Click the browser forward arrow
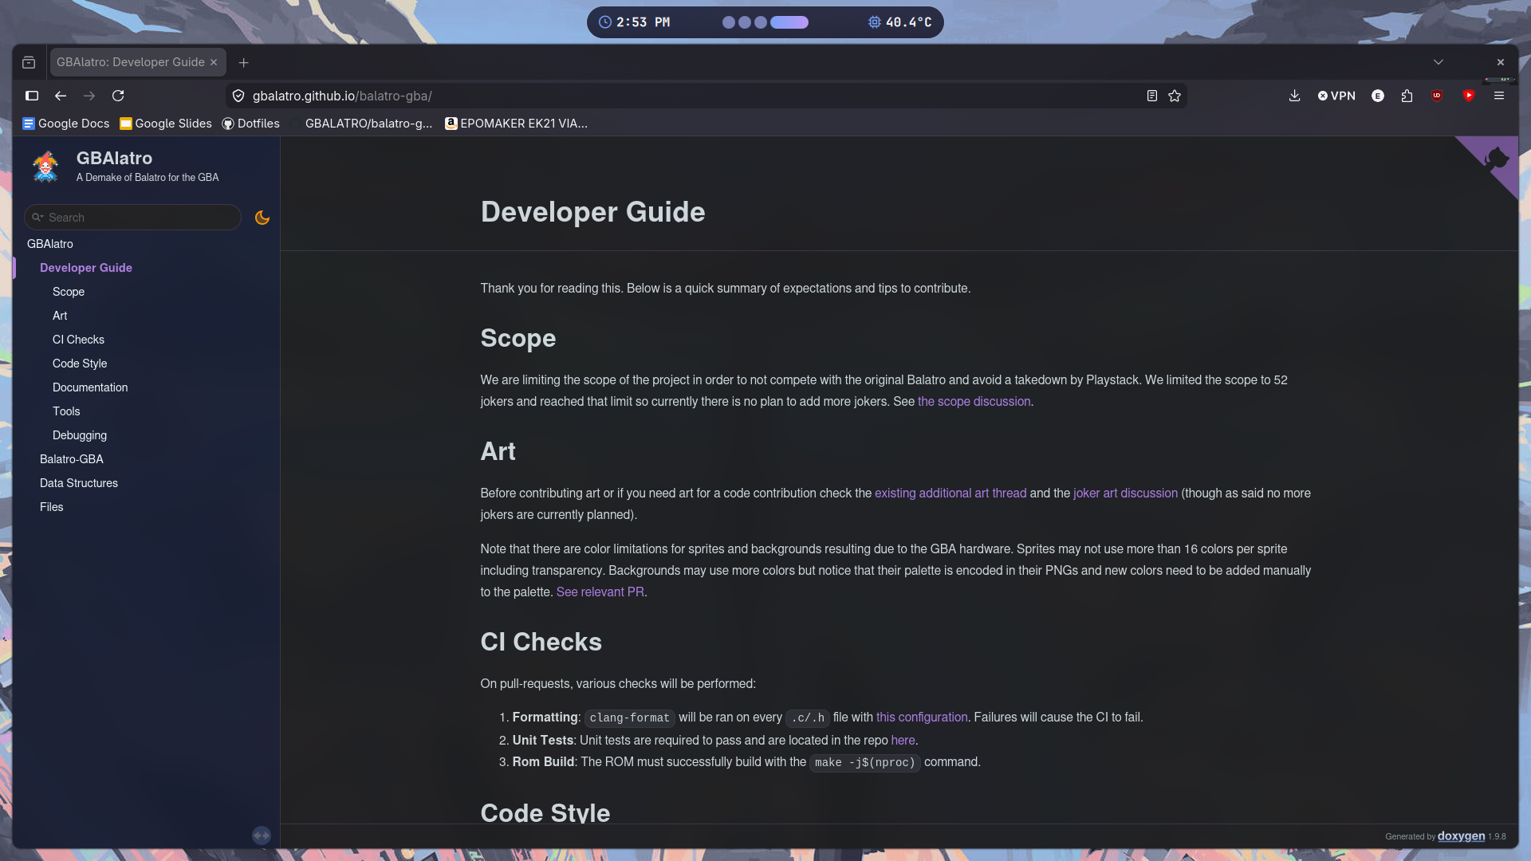 89,96
